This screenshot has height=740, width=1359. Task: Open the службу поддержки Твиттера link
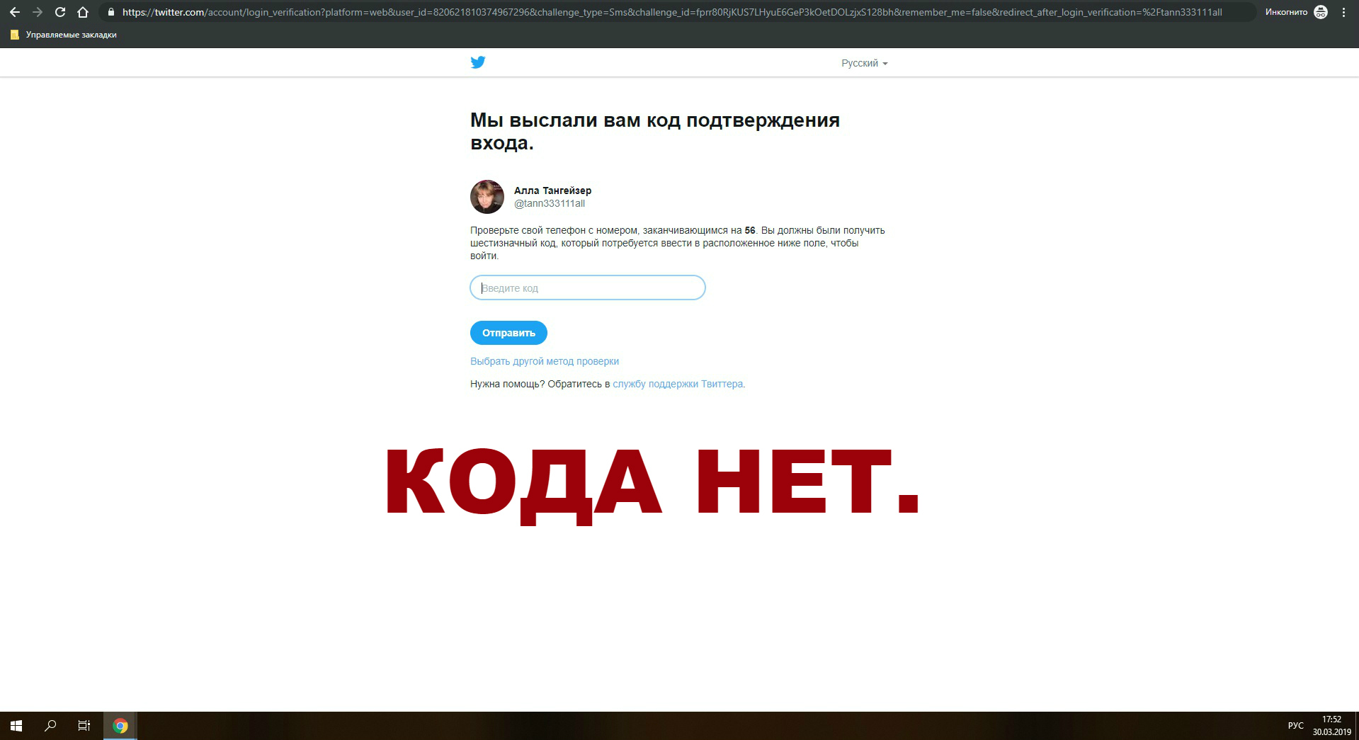point(678,384)
